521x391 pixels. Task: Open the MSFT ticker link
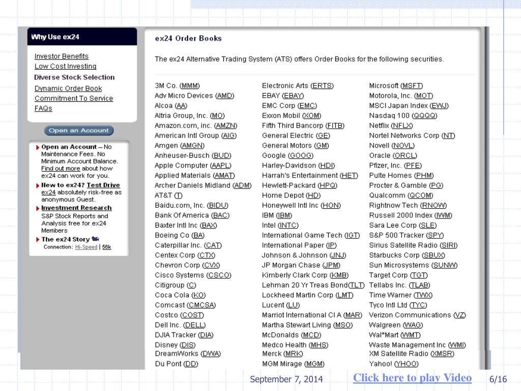(x=412, y=86)
